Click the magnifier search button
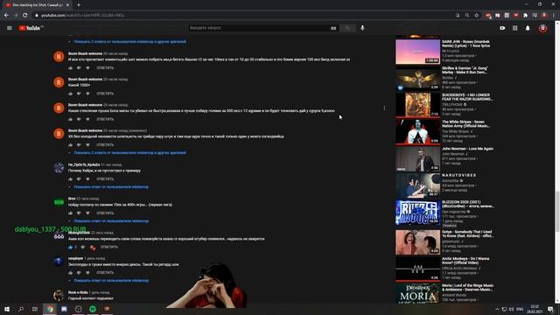Screen dimensions: 560x315 tap(347, 28)
